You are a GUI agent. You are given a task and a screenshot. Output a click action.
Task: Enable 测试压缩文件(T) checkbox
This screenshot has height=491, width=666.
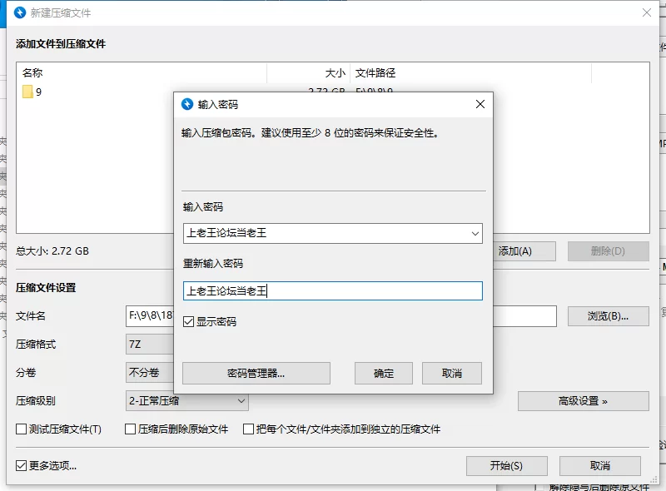point(22,429)
